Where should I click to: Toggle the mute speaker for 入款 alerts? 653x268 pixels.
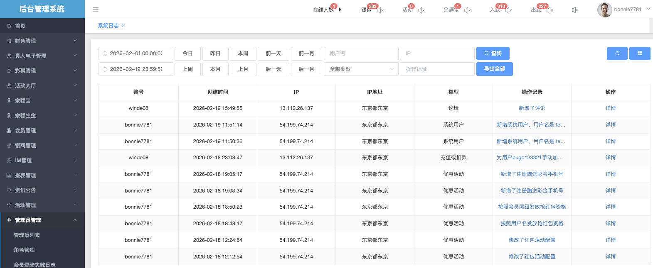(x=509, y=10)
